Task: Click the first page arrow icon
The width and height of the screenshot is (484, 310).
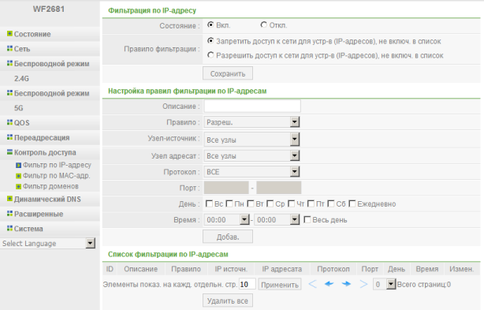Action: (312, 284)
